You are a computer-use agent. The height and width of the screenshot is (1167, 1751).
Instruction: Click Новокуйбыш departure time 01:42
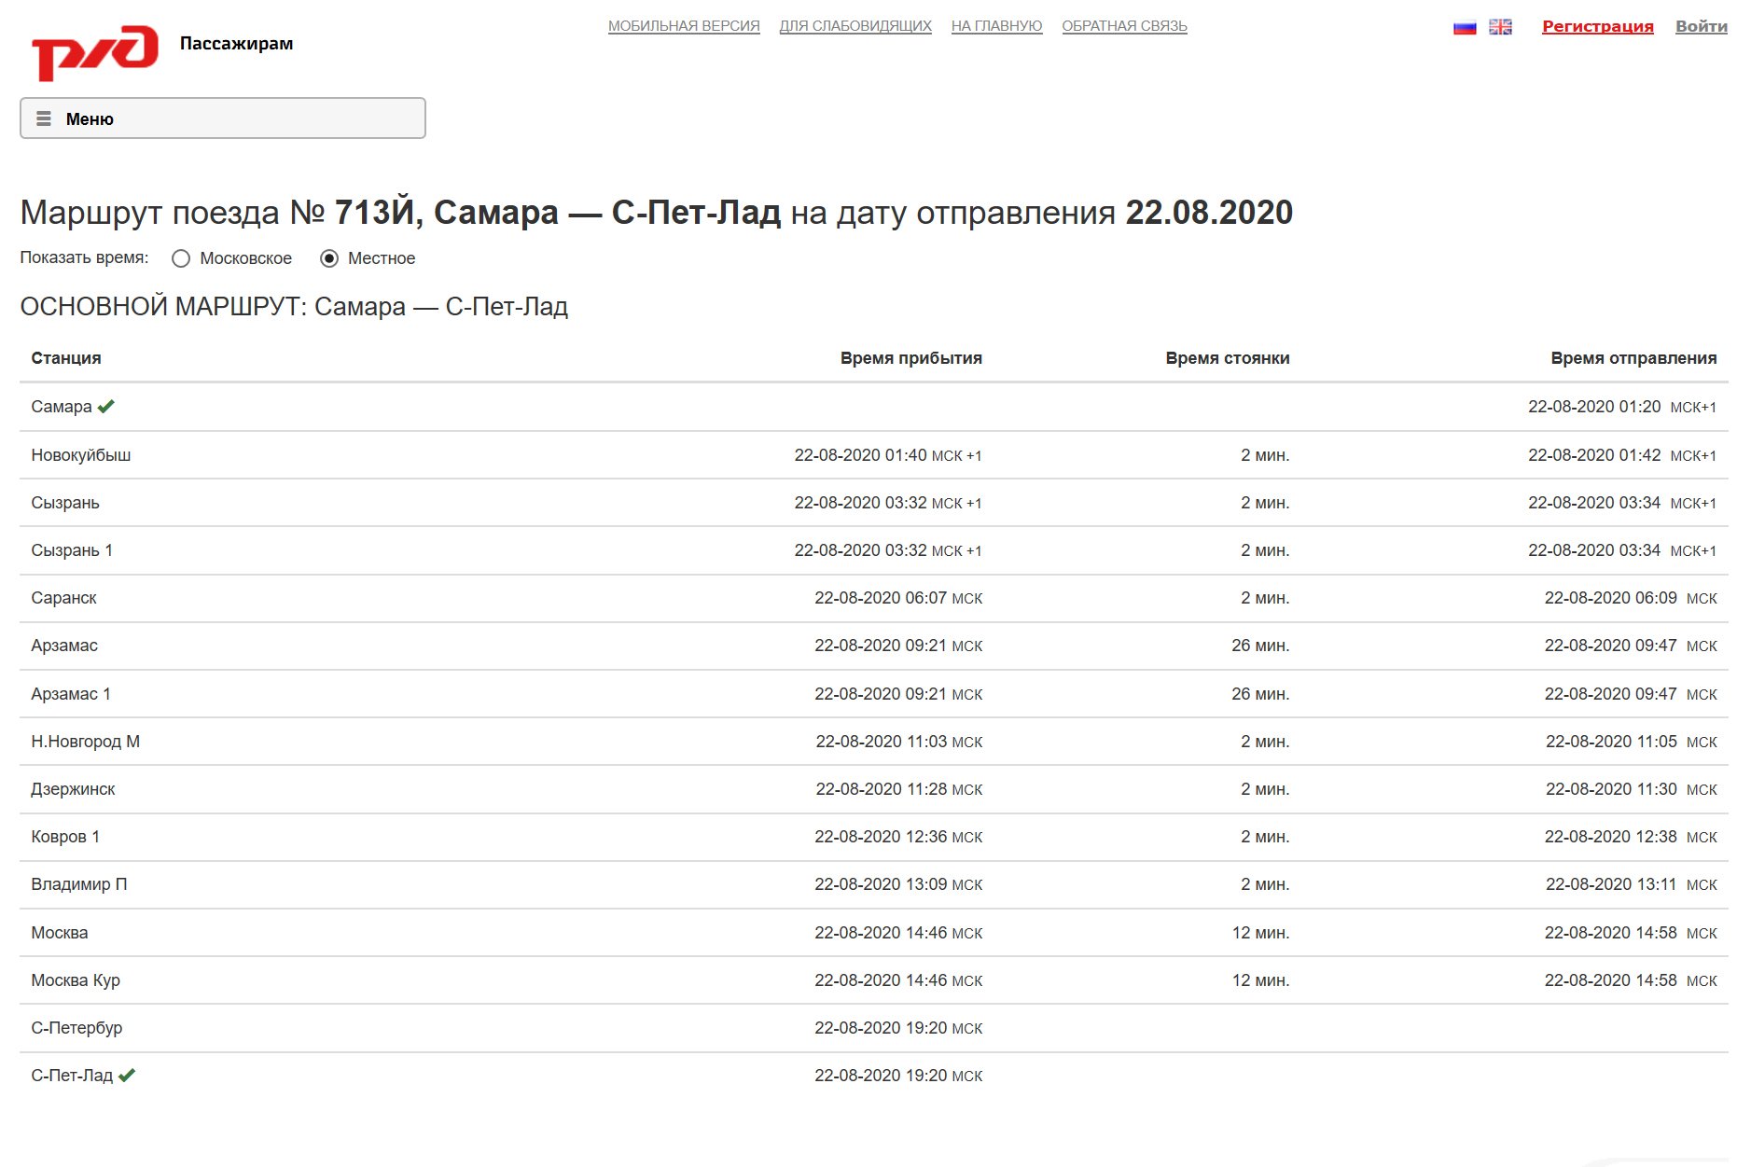point(1622,455)
